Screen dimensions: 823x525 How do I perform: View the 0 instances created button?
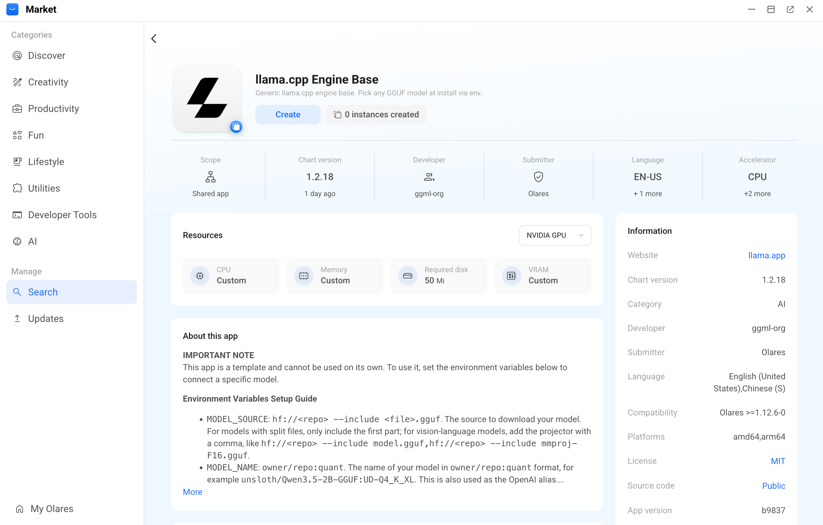click(376, 115)
